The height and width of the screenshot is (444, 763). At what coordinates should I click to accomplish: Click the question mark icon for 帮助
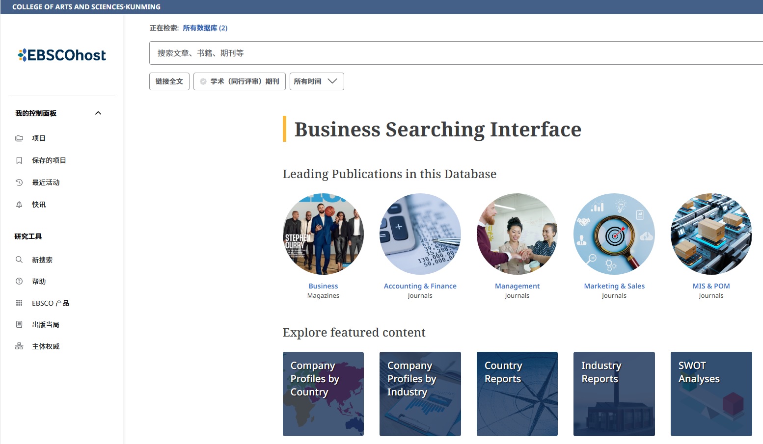point(19,281)
